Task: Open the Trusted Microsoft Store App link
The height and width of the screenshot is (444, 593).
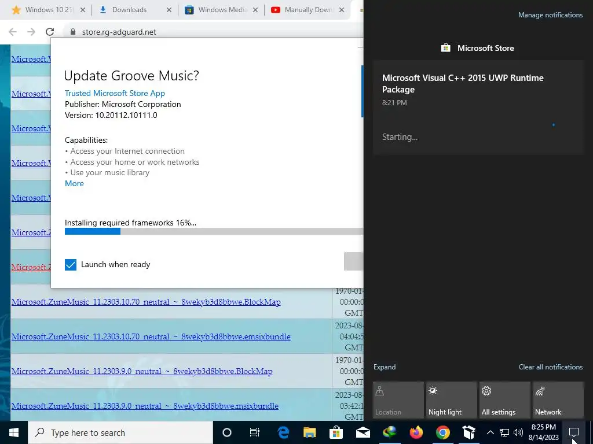Action: click(115, 93)
